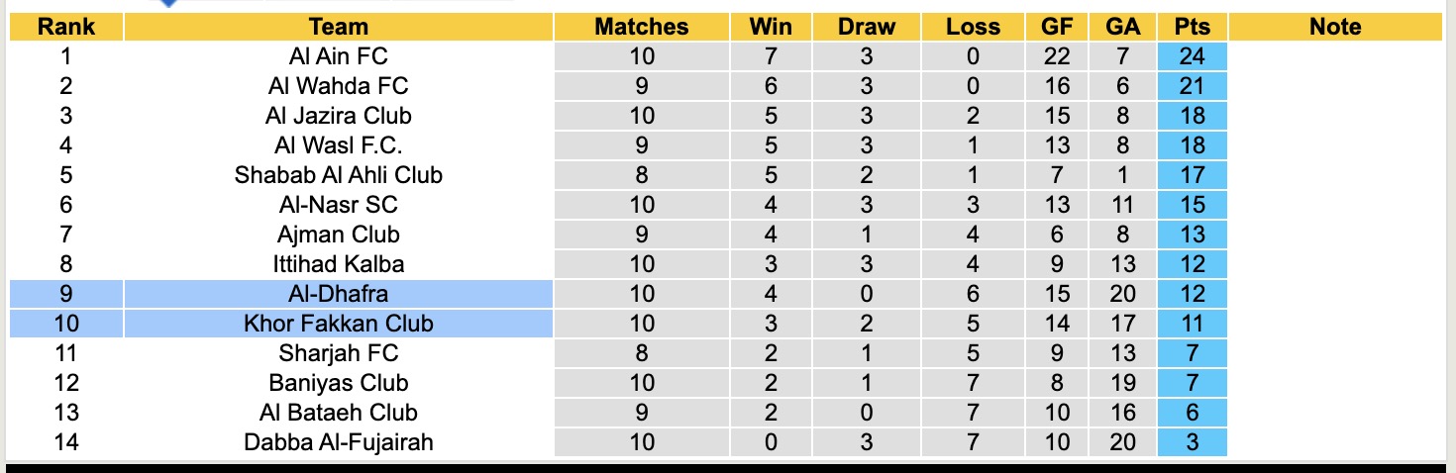Click the highlighted Khor Fakkan Club name
The width and height of the screenshot is (1456, 473).
coord(338,324)
